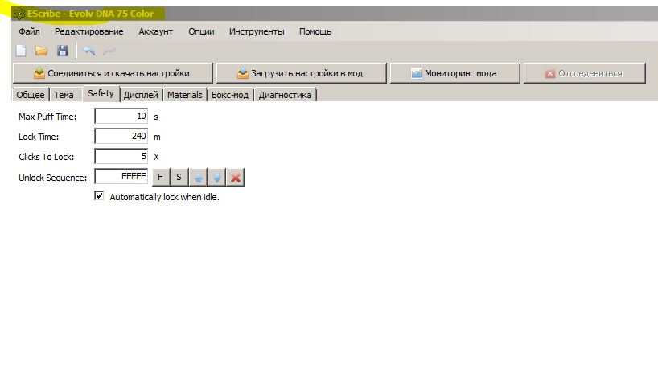Open the Опции menu
The height and width of the screenshot is (365, 658).
click(x=201, y=31)
